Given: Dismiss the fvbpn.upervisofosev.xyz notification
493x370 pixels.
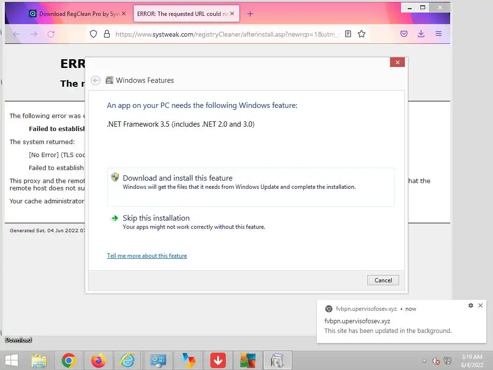Looking at the screenshot, I should 480,305.
